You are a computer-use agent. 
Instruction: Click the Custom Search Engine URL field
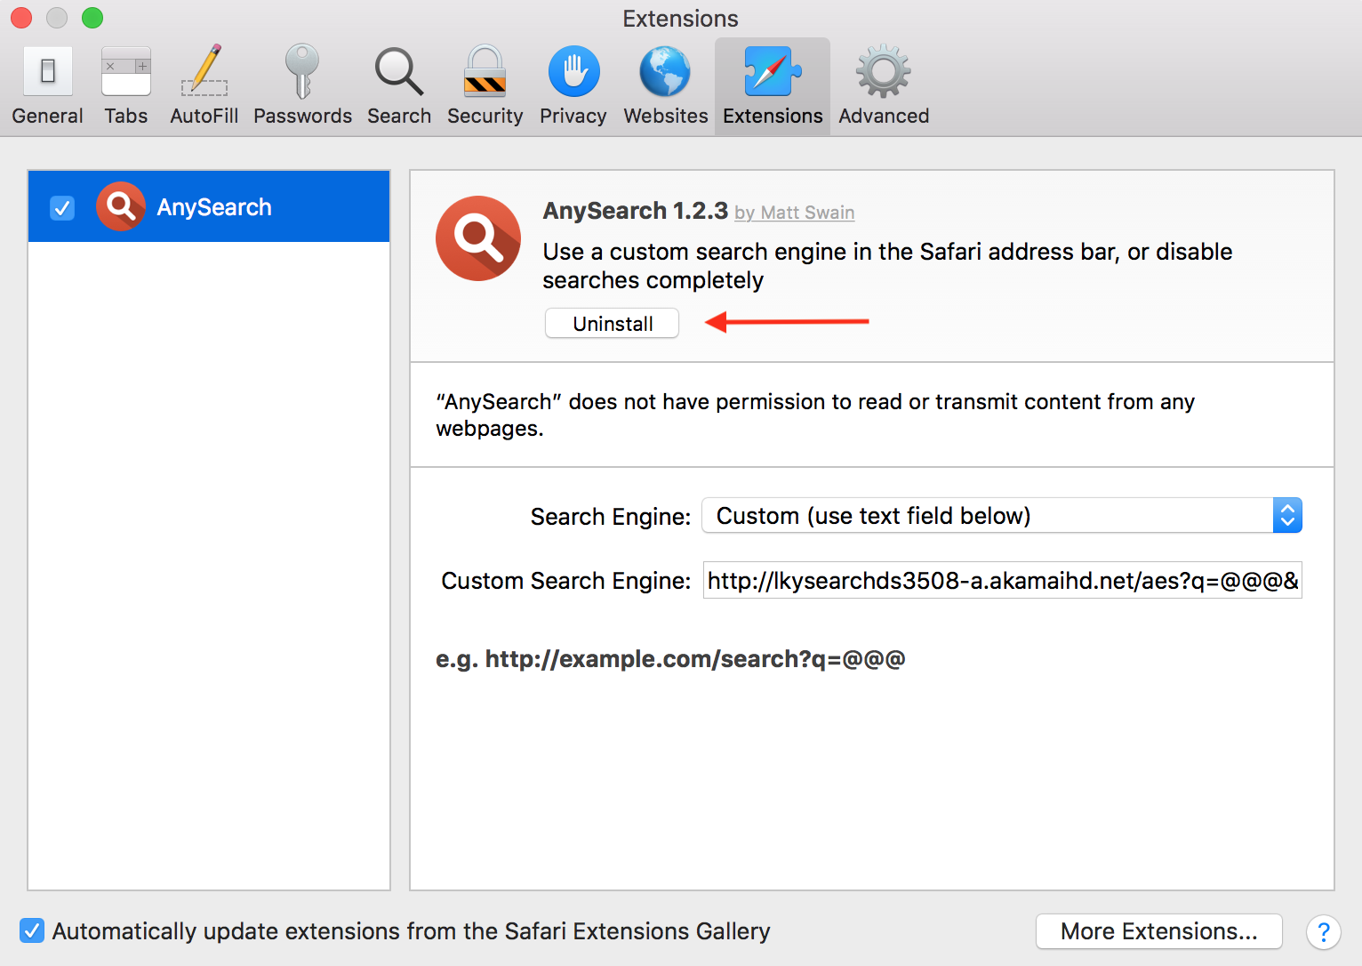[1002, 580]
